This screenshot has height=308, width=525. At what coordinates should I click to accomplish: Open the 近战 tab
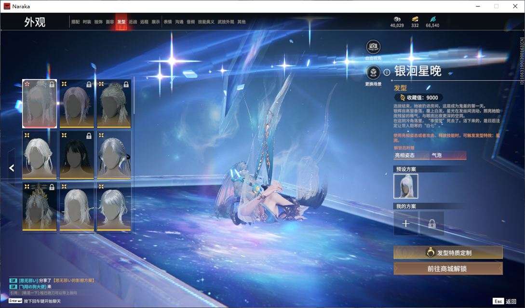tap(133, 22)
